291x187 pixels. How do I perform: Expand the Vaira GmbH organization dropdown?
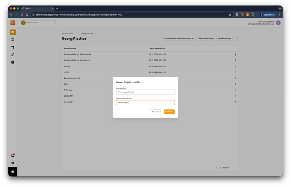click(42, 23)
